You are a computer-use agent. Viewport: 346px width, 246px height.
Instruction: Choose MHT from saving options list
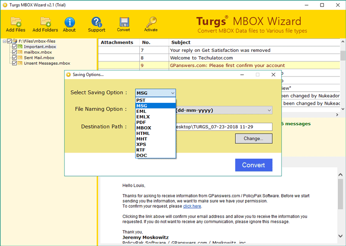point(156,139)
